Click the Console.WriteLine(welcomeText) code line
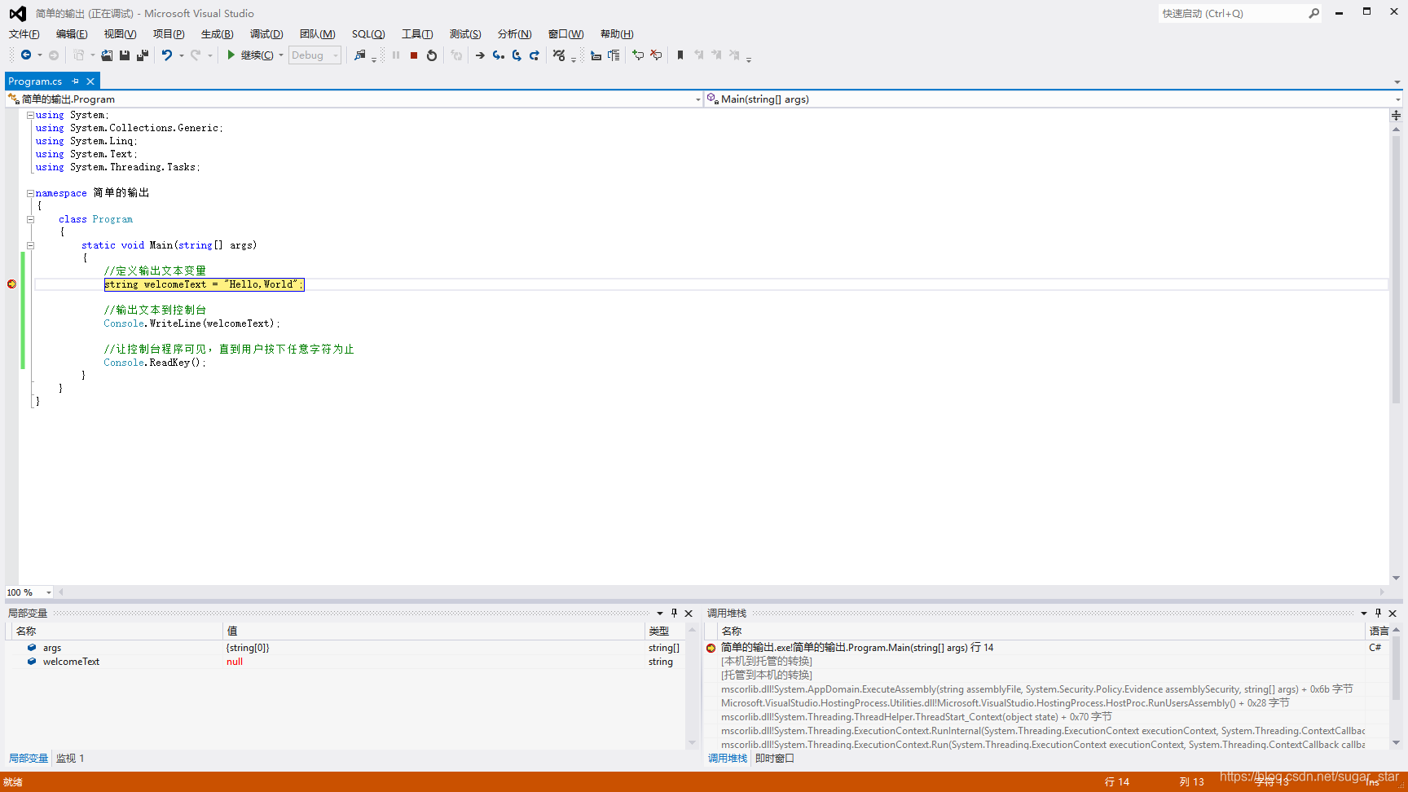The width and height of the screenshot is (1408, 792). click(x=191, y=323)
